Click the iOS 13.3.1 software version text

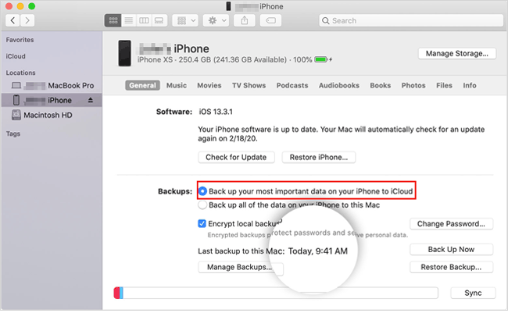click(x=216, y=112)
